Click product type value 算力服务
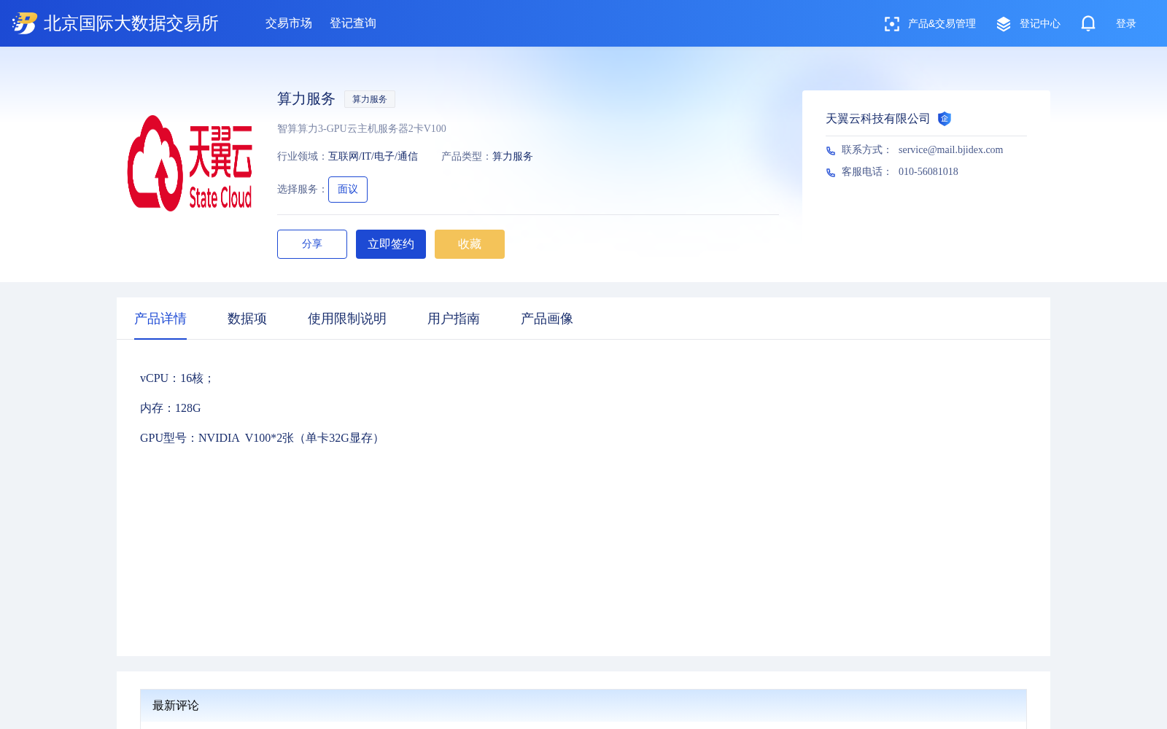1167x729 pixels. 513,157
